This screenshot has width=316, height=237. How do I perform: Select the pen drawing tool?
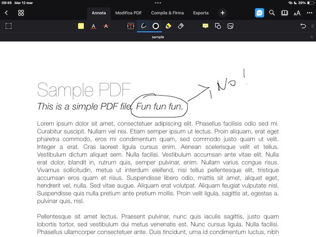pos(143,26)
